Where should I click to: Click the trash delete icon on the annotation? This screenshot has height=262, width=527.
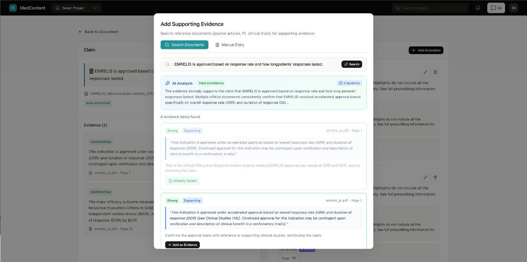tap(435, 72)
